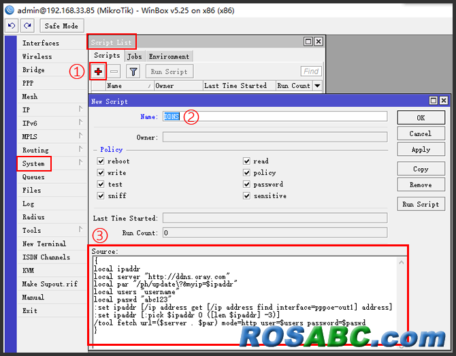Viewport: 456px width, 356px height.
Task: Toggle the read policy checkbox
Action: pyautogui.click(x=246, y=161)
